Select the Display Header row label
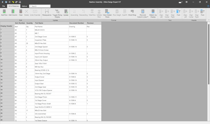 point(7,26)
